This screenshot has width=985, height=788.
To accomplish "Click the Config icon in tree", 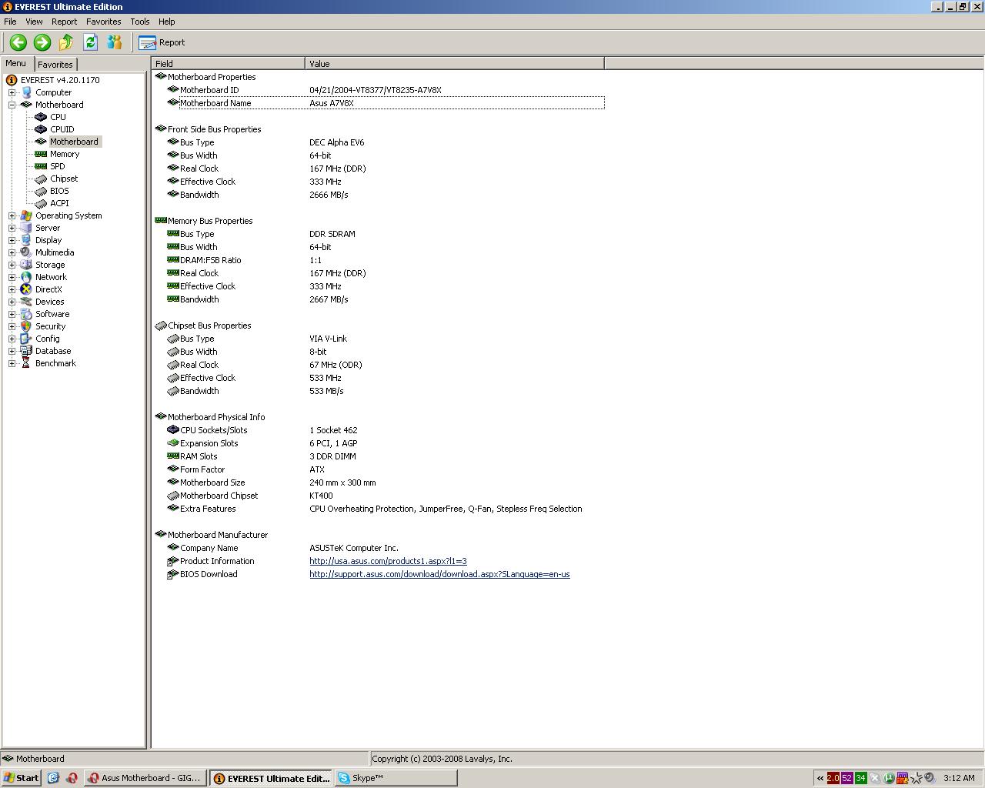I will click(26, 339).
